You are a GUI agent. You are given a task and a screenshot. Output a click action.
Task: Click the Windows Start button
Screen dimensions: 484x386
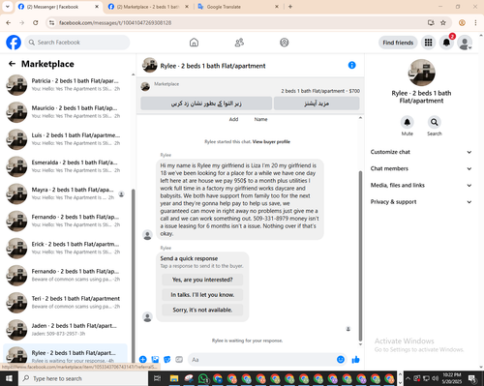(x=9, y=378)
